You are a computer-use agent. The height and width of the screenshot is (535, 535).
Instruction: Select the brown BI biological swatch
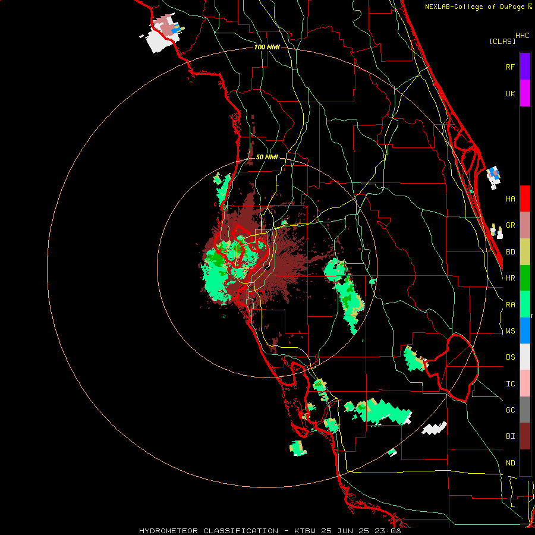525,436
